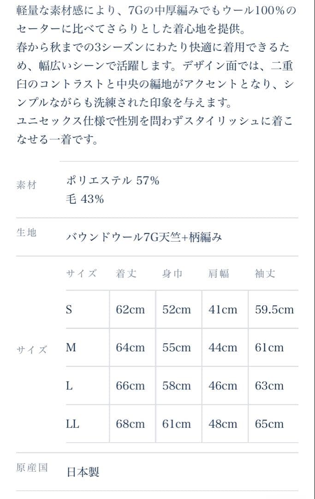
Task: Click the 毛 43% material line
Action: point(85,199)
